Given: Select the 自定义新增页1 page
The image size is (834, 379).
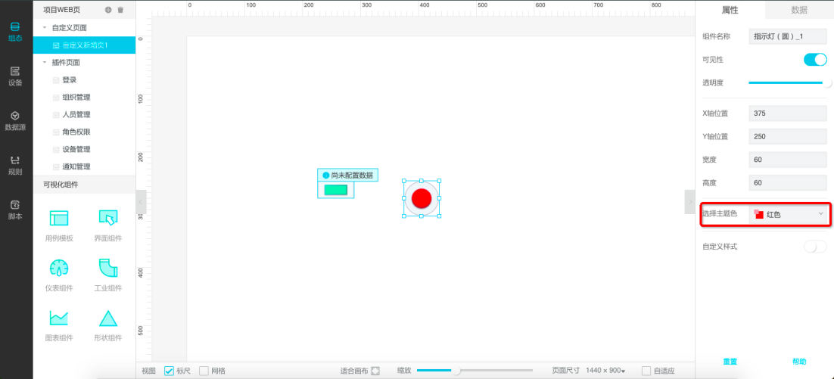Looking at the screenshot, I should tap(84, 45).
